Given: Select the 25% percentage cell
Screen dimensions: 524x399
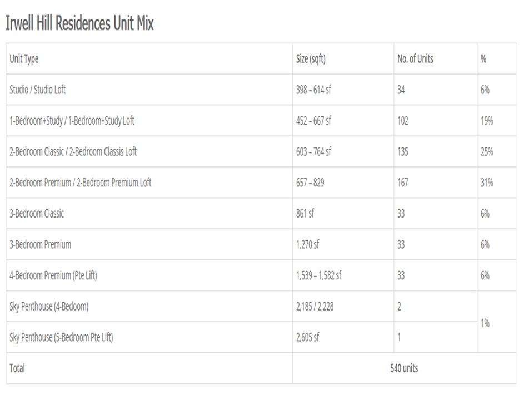Looking at the screenshot, I should [487, 151].
